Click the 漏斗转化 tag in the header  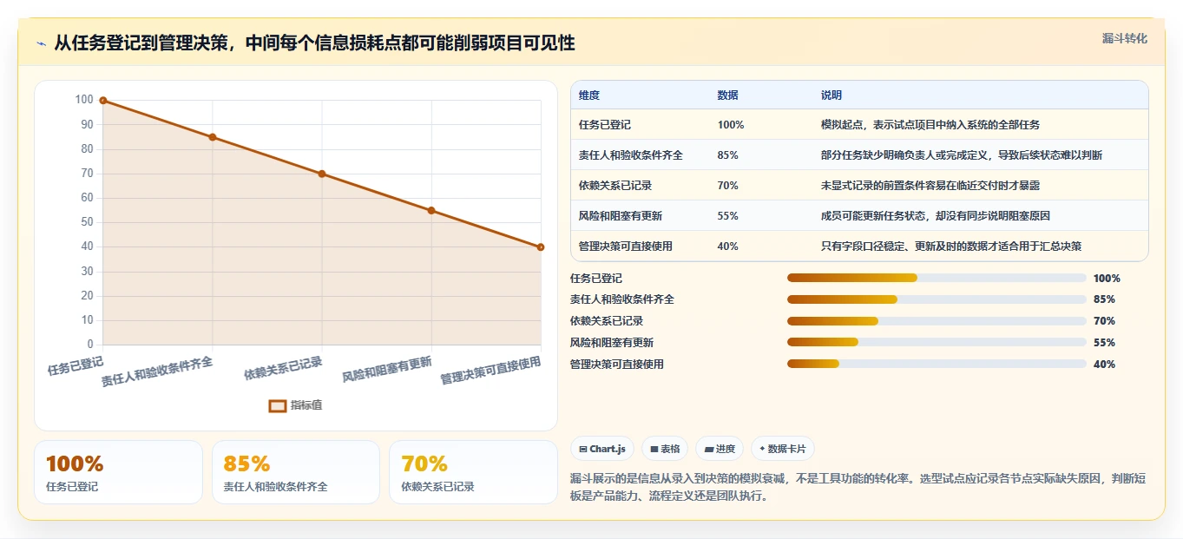1124,38
